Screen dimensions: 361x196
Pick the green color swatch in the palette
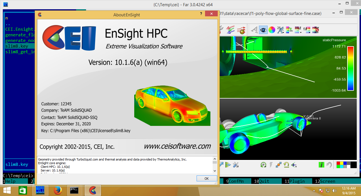tap(338, 166)
